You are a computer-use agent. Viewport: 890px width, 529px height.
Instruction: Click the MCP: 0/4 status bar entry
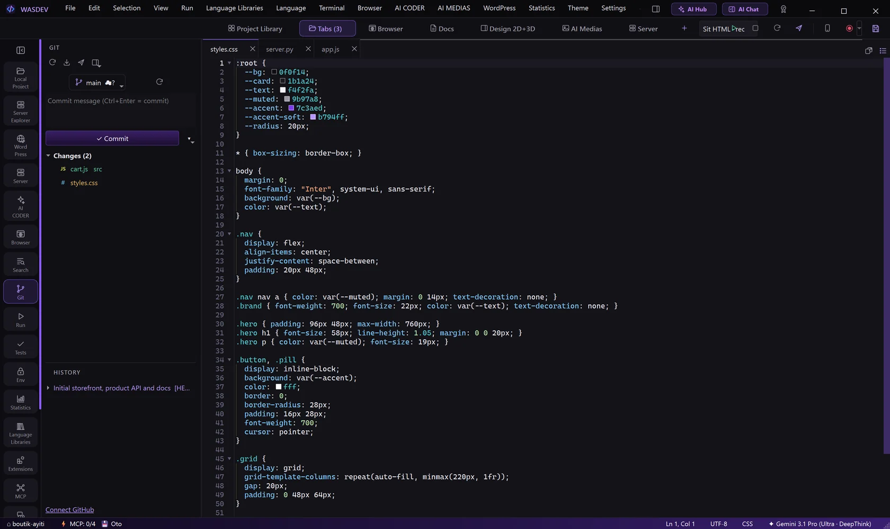click(78, 524)
